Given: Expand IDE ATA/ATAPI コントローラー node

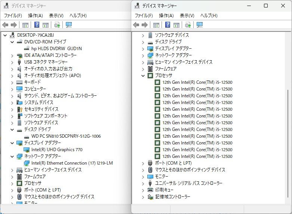Looking at the screenshot, I should point(12,55).
